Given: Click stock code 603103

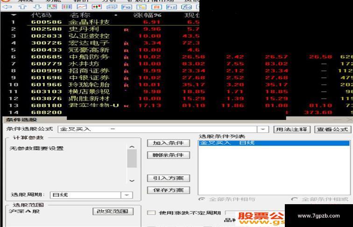Looking at the screenshot, I should click(x=46, y=92).
